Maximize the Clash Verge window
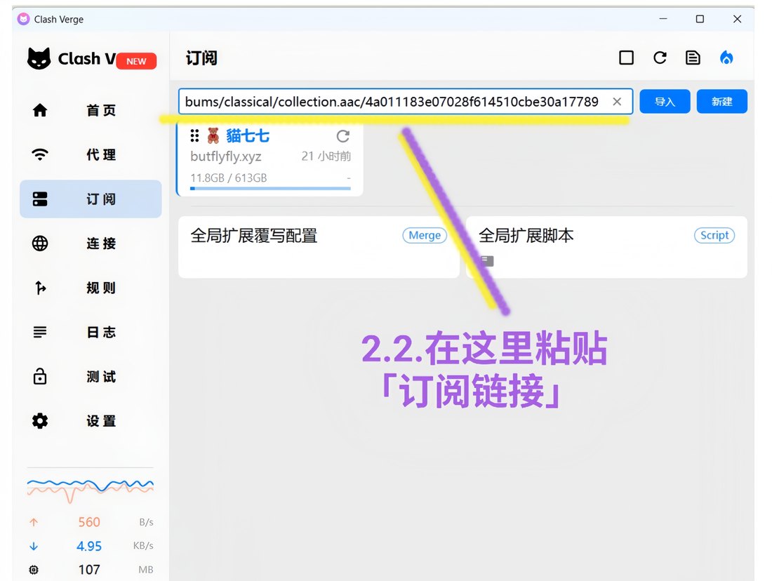 [x=700, y=19]
